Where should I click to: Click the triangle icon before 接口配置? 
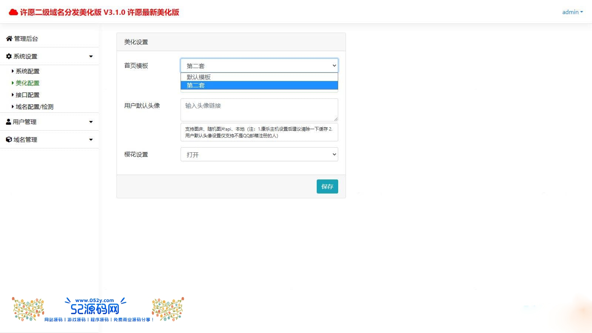click(x=12, y=95)
